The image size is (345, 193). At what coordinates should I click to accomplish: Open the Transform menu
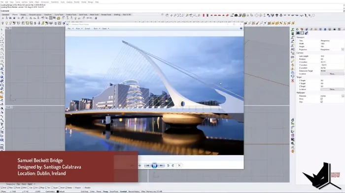(55, 2)
